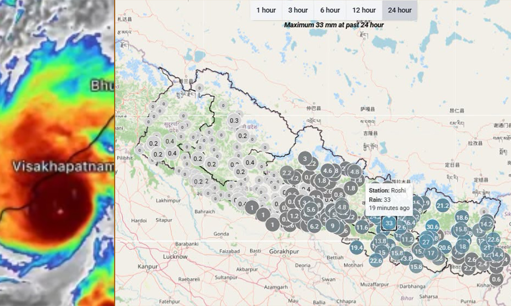
Task: Select the grey marker labeled 0.3
Action: point(234,120)
